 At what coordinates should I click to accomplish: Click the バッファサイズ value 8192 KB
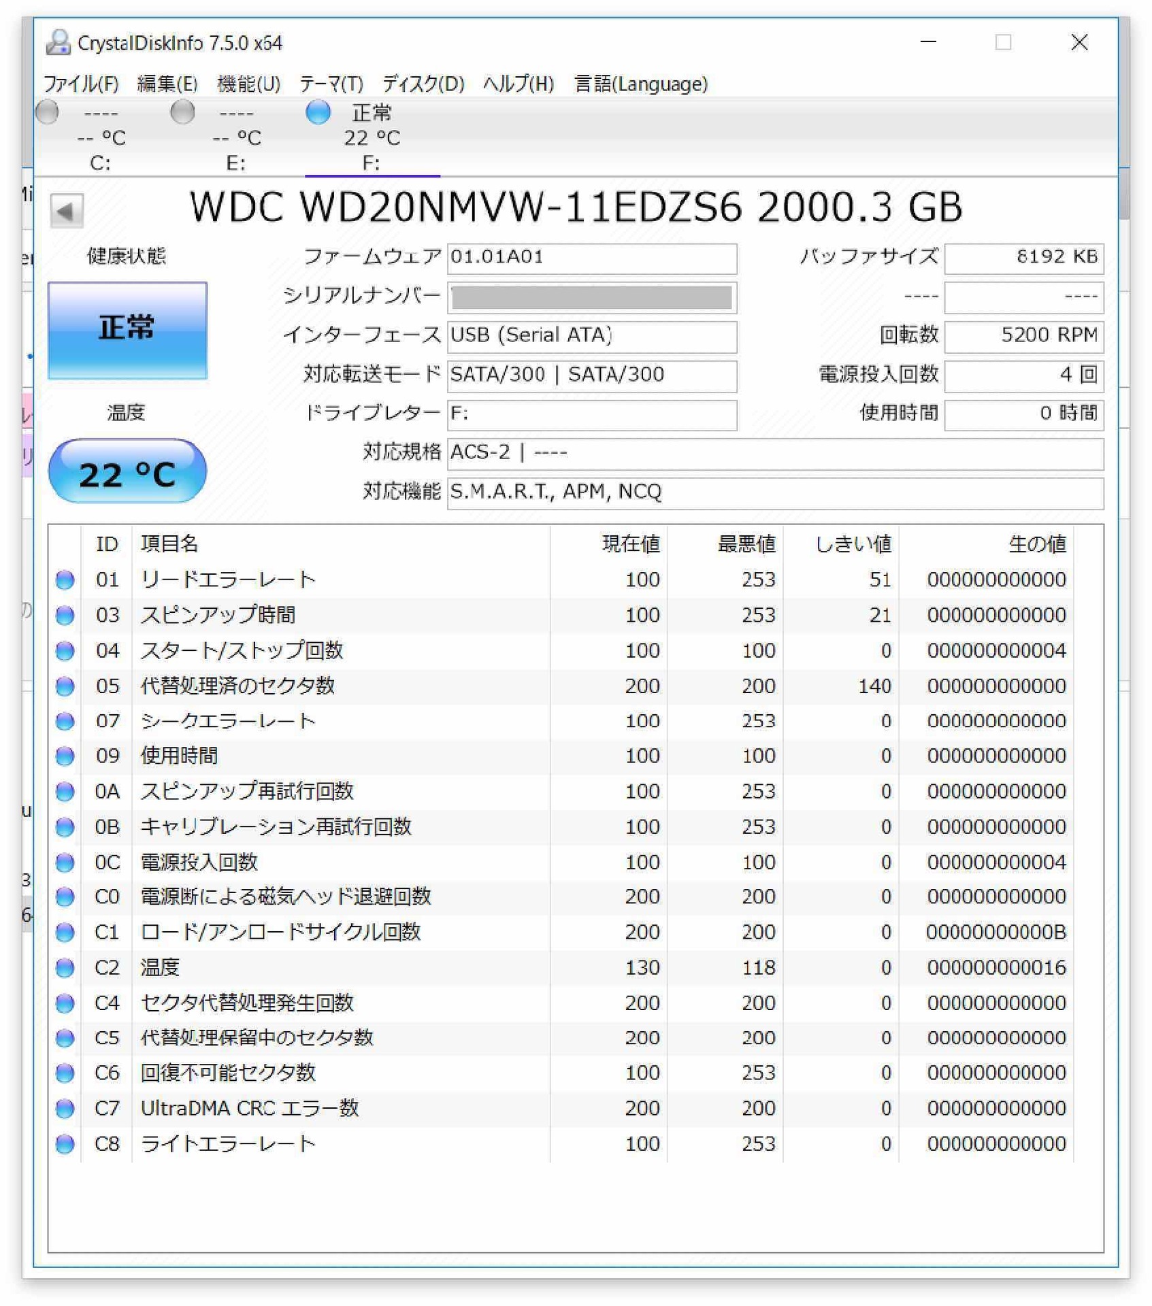pyautogui.click(x=1025, y=258)
